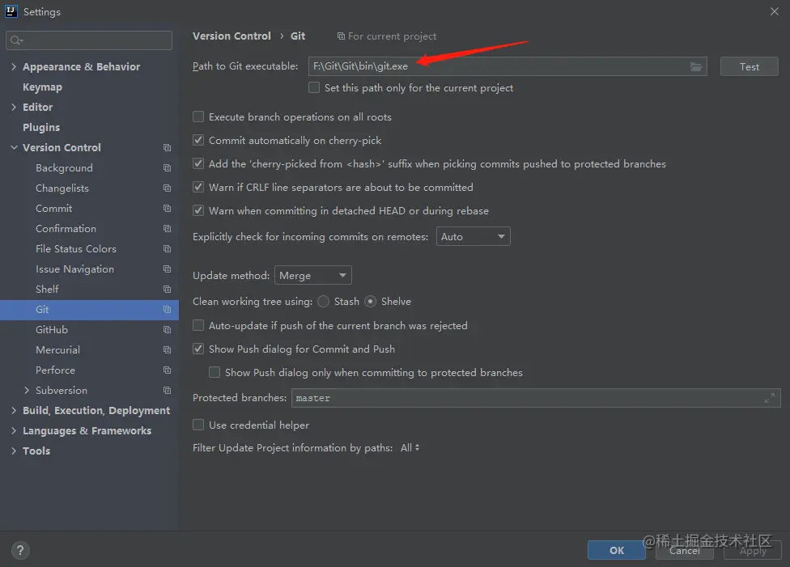790x567 pixels.
Task: Open the incoming commits 'Auto' dropdown
Action: pyautogui.click(x=473, y=236)
